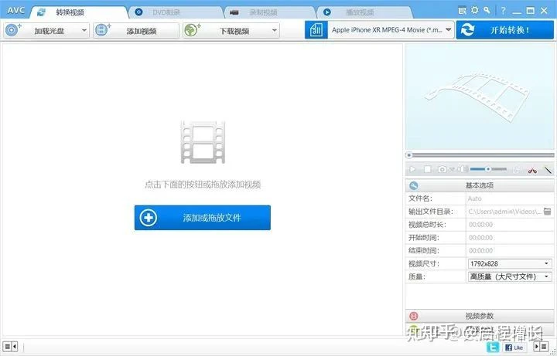Click the red film icon in 视频参数

click(413, 316)
